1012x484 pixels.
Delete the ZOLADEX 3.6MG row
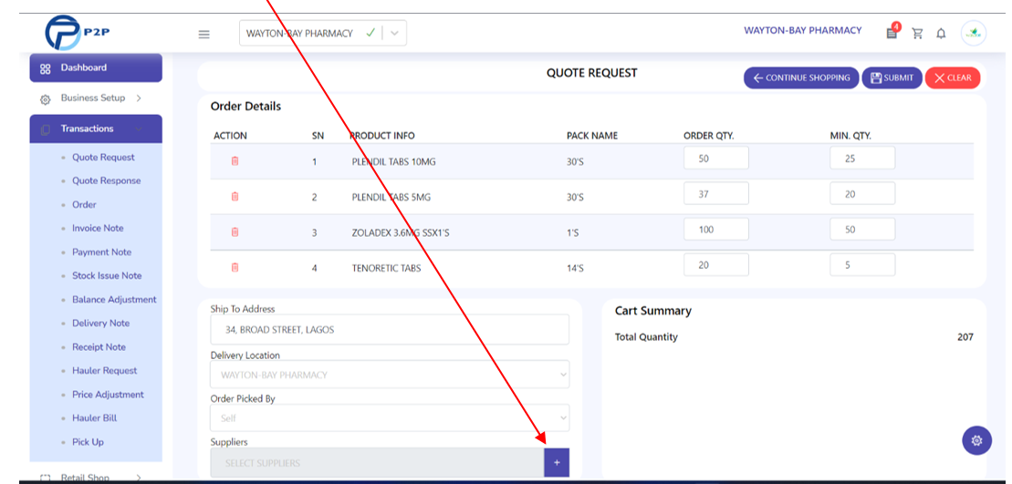pyautogui.click(x=235, y=232)
